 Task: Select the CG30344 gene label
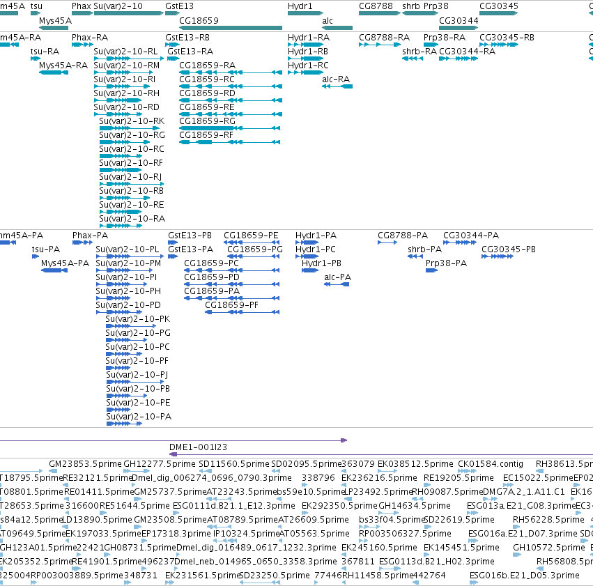[x=459, y=20]
